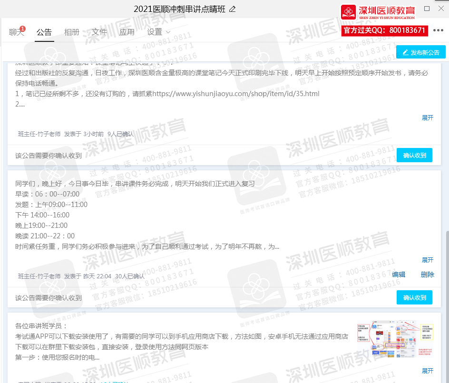This screenshot has width=449, height=383.
Task: Click the 发表于 昨天 22:04 timestamp
Action: coord(88,276)
